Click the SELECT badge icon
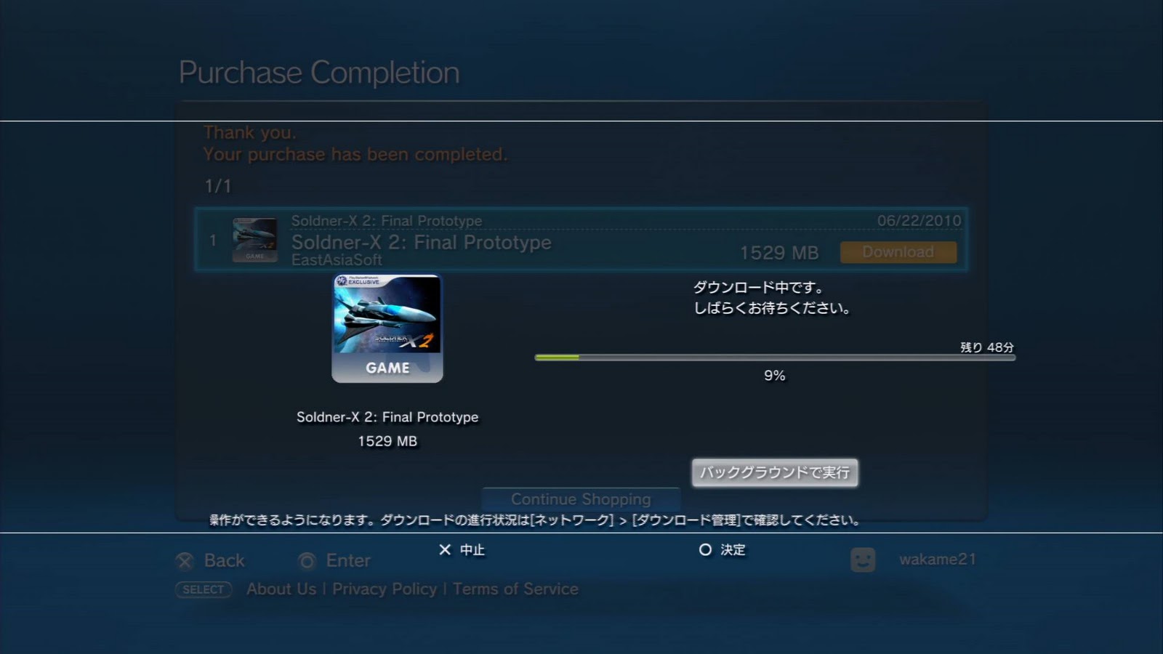This screenshot has width=1163, height=654. (x=204, y=589)
